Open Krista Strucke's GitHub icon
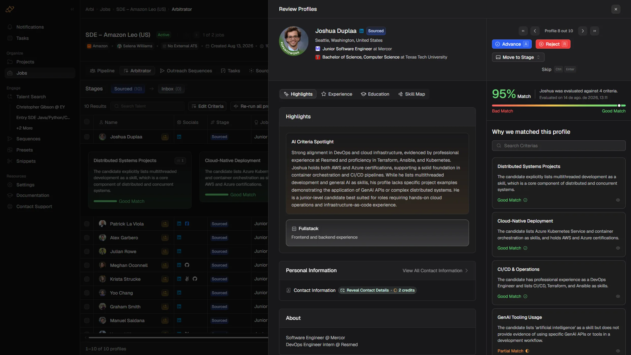Viewport: 631px width, 355px height. pos(195,279)
